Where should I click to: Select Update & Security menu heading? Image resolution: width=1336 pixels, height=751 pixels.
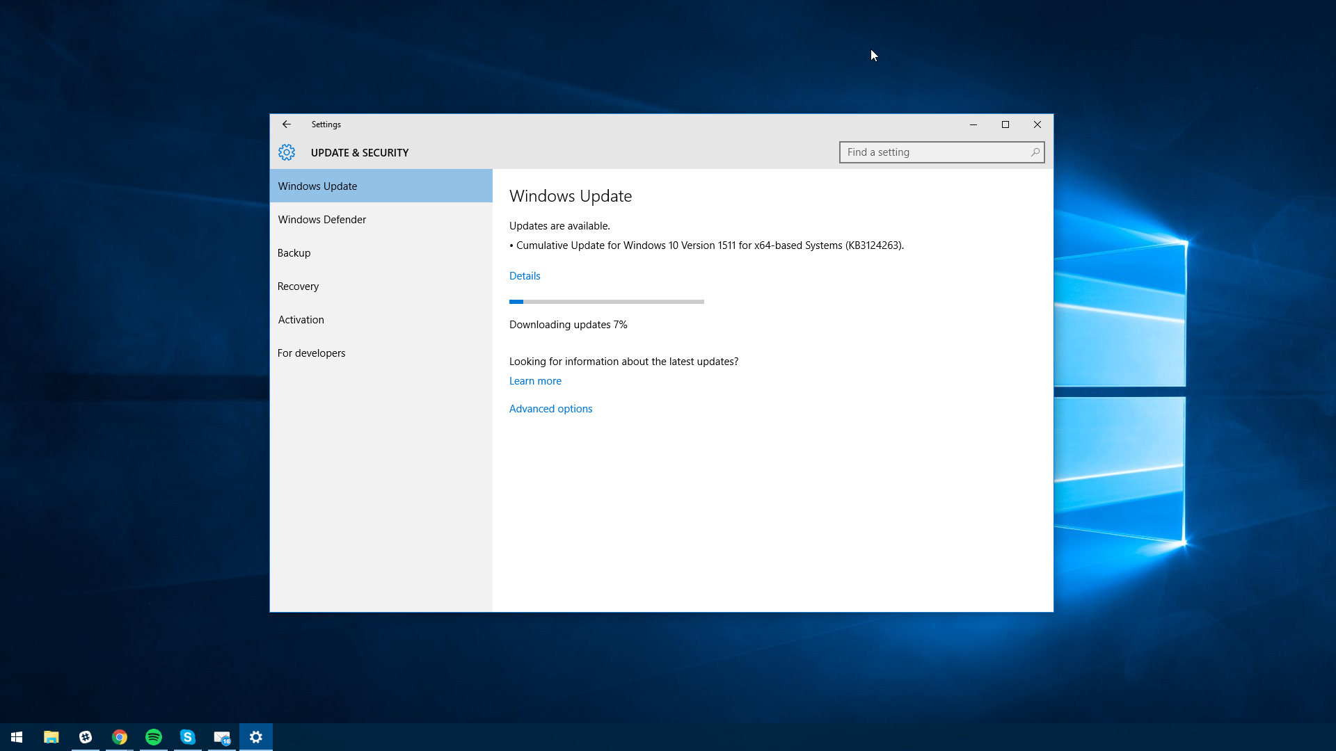coord(360,152)
